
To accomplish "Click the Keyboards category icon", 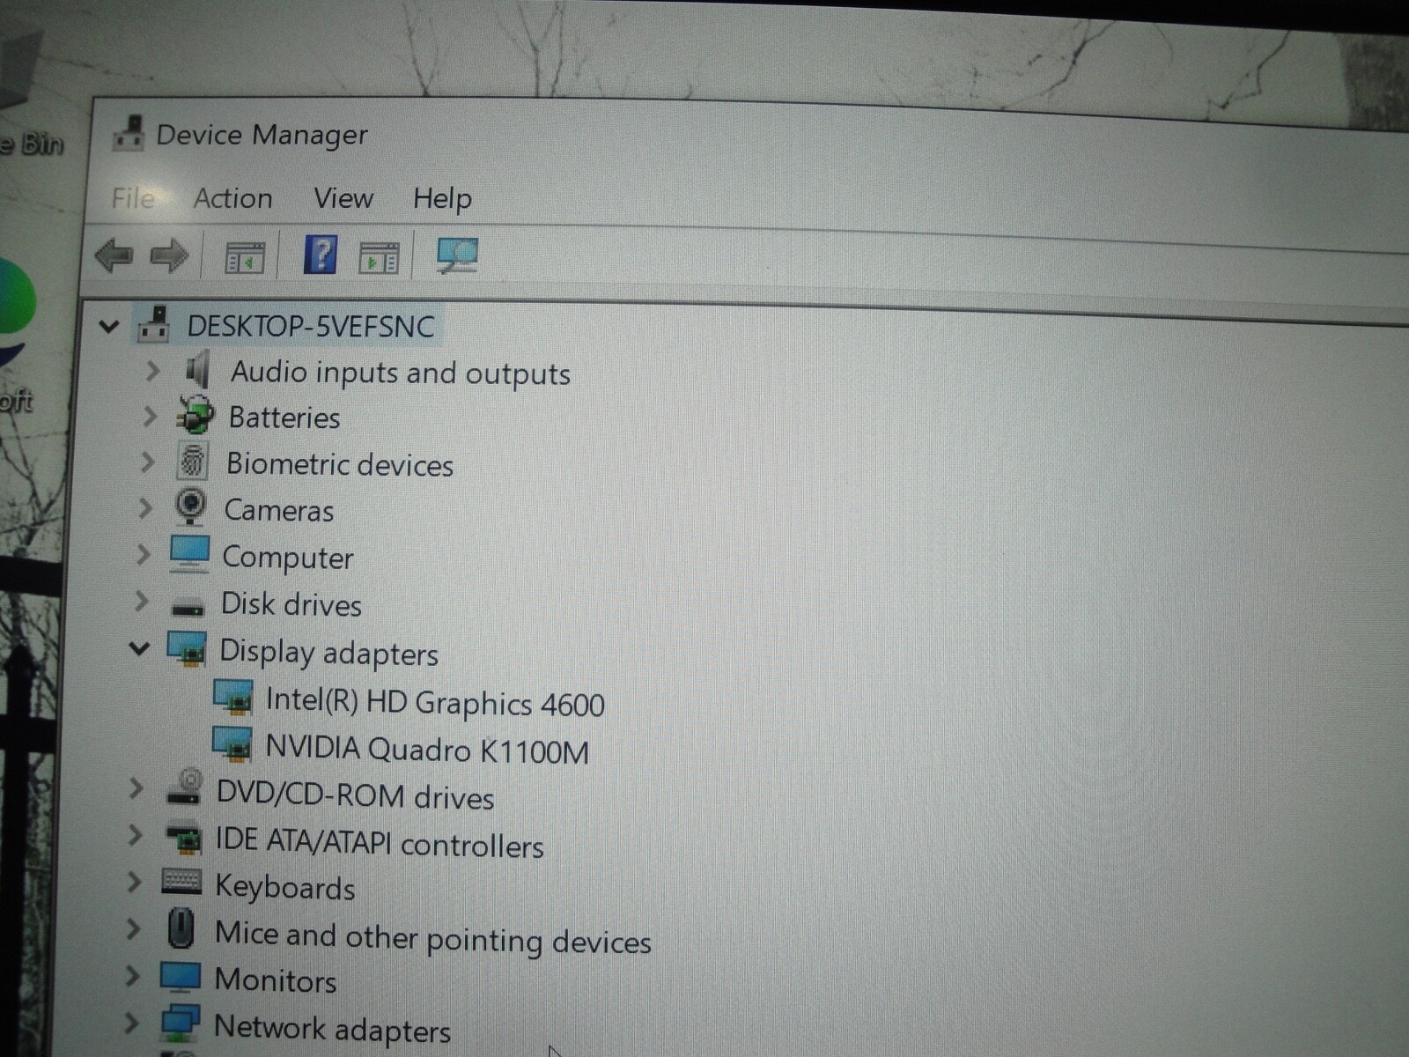I will (182, 882).
